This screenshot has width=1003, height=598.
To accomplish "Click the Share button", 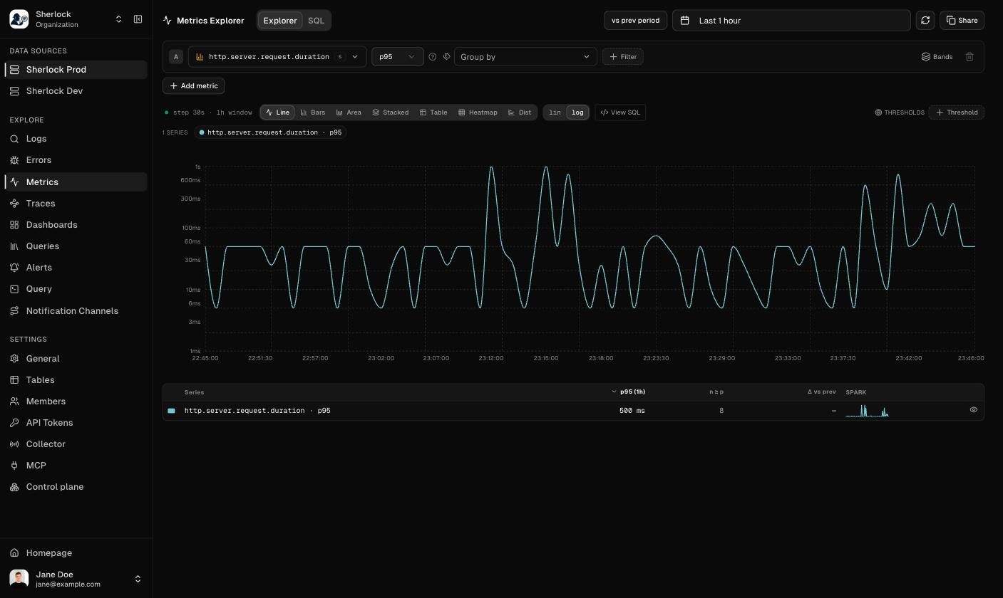I will pos(962,21).
